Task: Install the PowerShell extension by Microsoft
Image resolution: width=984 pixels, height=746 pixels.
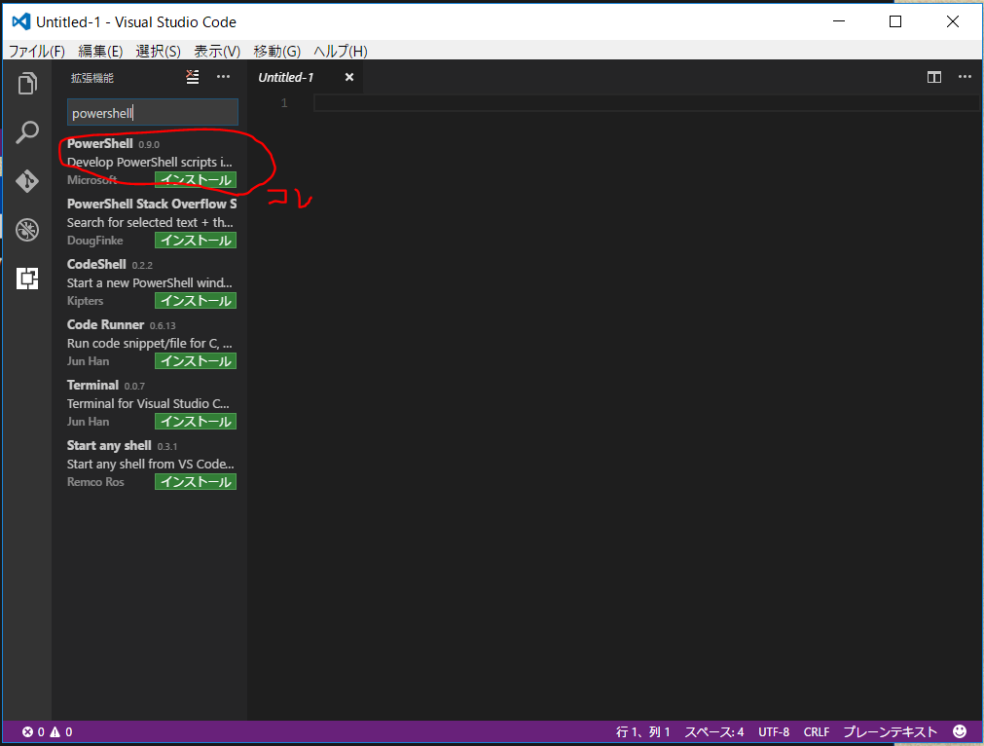Action: pyautogui.click(x=196, y=179)
